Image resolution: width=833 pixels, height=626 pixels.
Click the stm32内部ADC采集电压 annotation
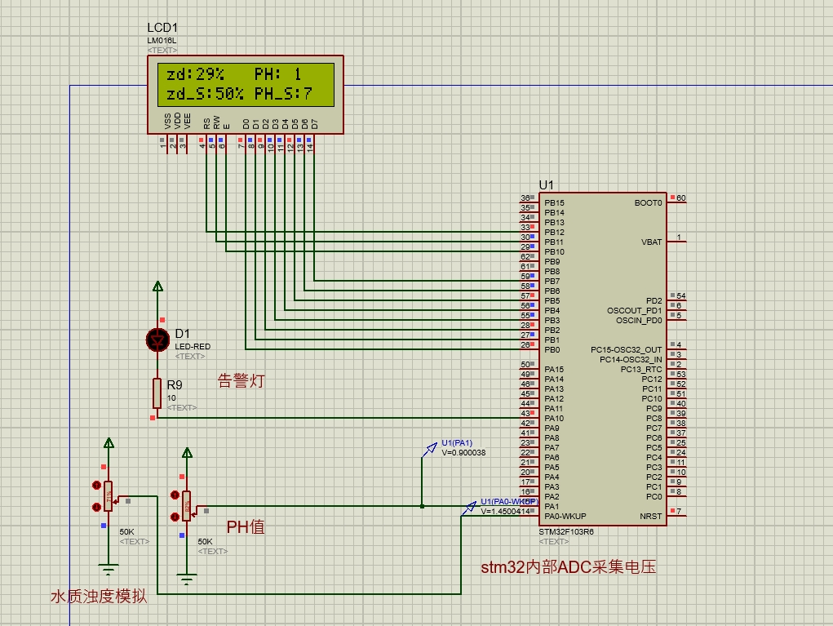pos(569,567)
